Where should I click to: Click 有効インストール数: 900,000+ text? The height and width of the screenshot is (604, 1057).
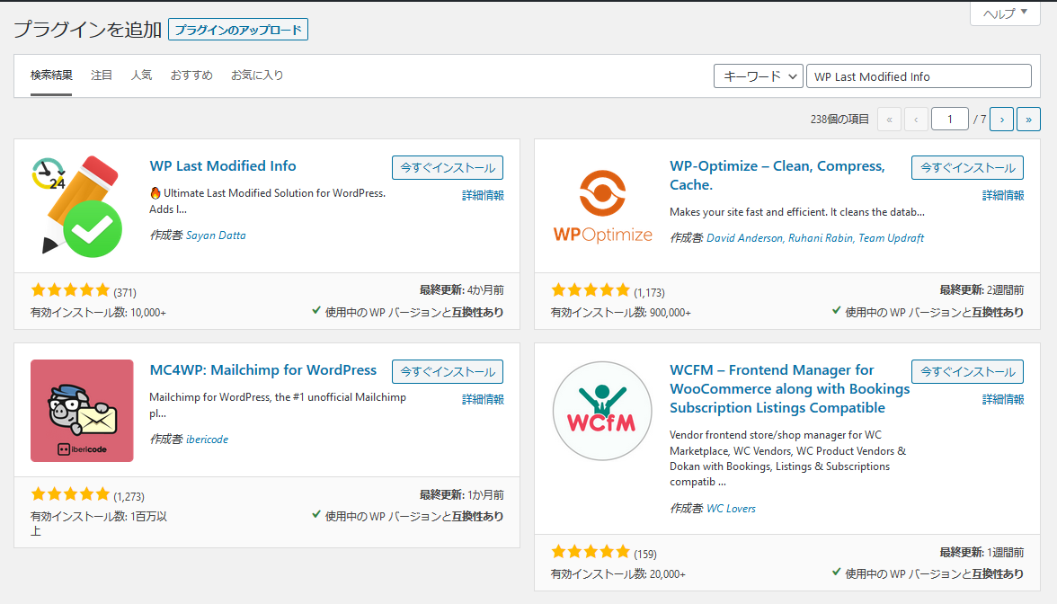[621, 313]
